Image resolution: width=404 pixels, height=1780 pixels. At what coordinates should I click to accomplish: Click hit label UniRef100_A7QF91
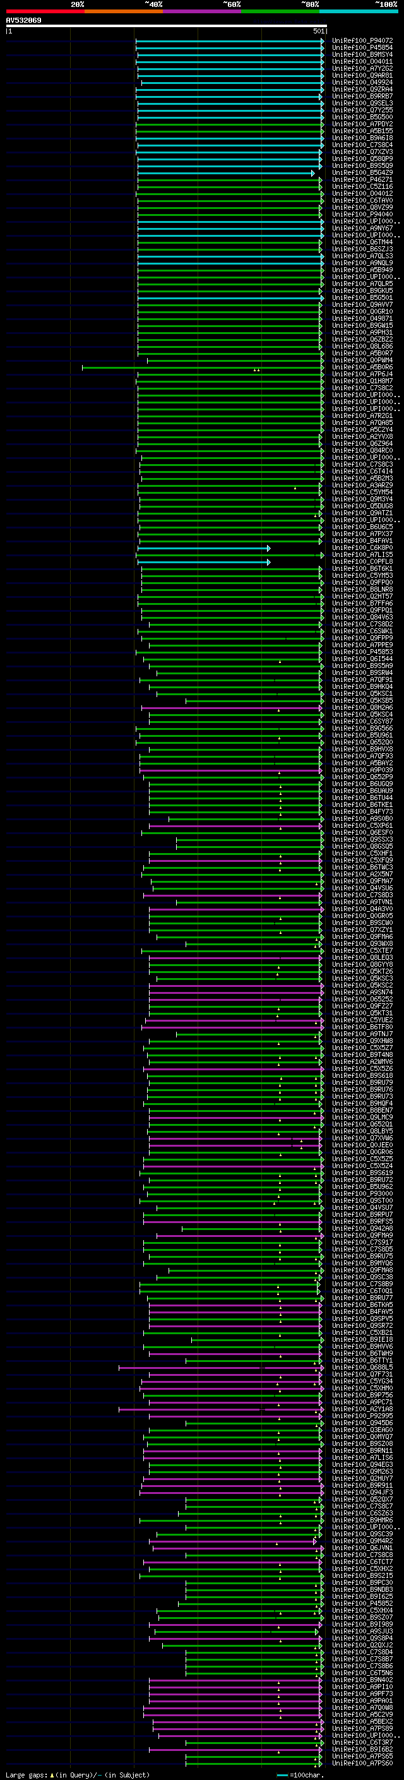click(x=362, y=679)
